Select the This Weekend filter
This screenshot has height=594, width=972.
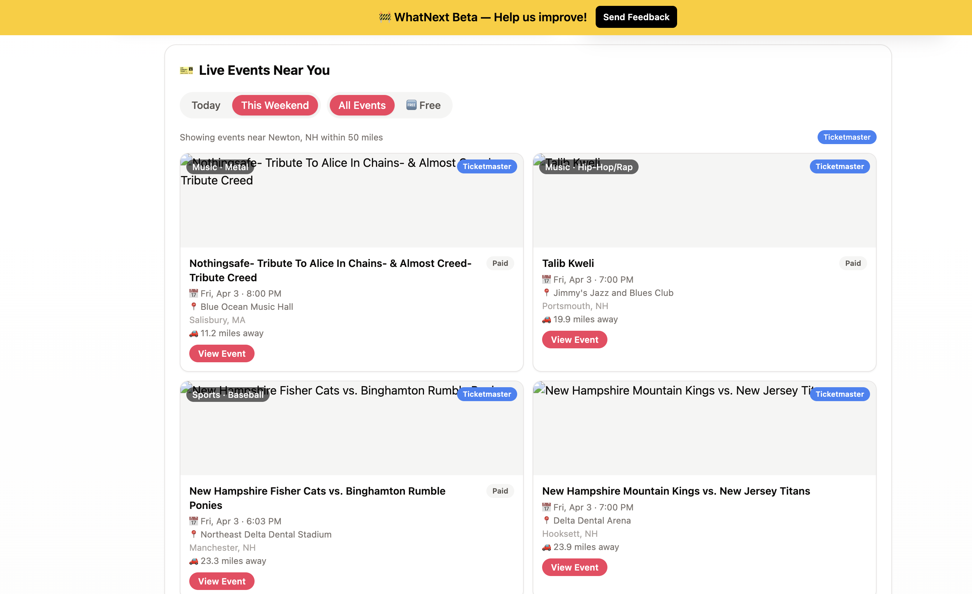click(x=275, y=105)
